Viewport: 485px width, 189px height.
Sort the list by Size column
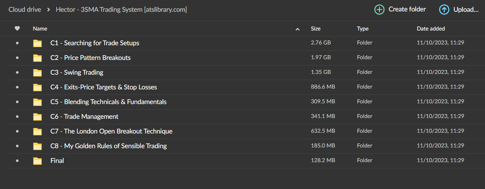pos(316,29)
